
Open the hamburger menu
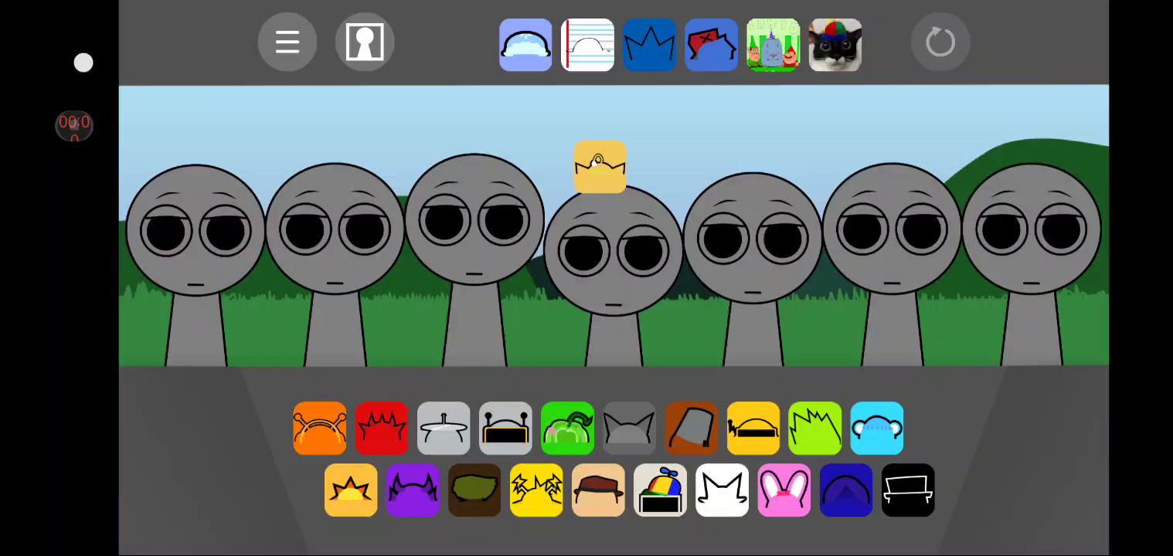[x=287, y=42]
